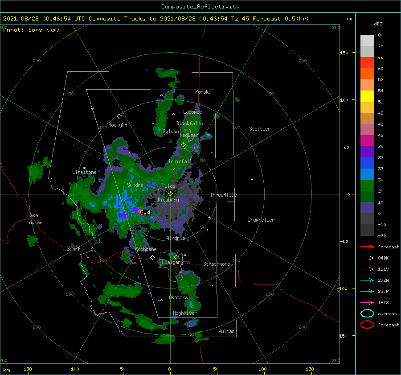
Task: Click the Sundre town label
Action: 135,185
